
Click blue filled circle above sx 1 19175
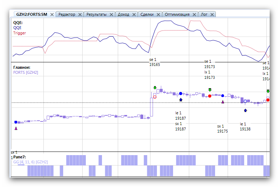(x=223, y=96)
